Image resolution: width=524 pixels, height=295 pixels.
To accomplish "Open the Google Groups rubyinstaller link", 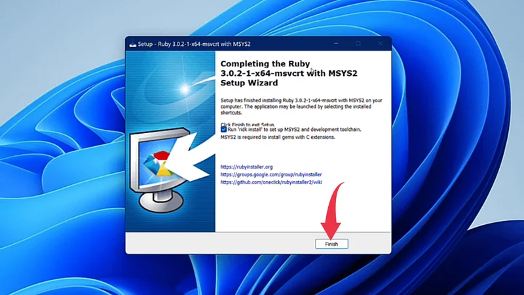I will (271, 175).
